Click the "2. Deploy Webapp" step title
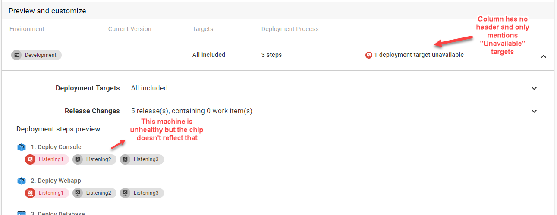 [x=56, y=181]
